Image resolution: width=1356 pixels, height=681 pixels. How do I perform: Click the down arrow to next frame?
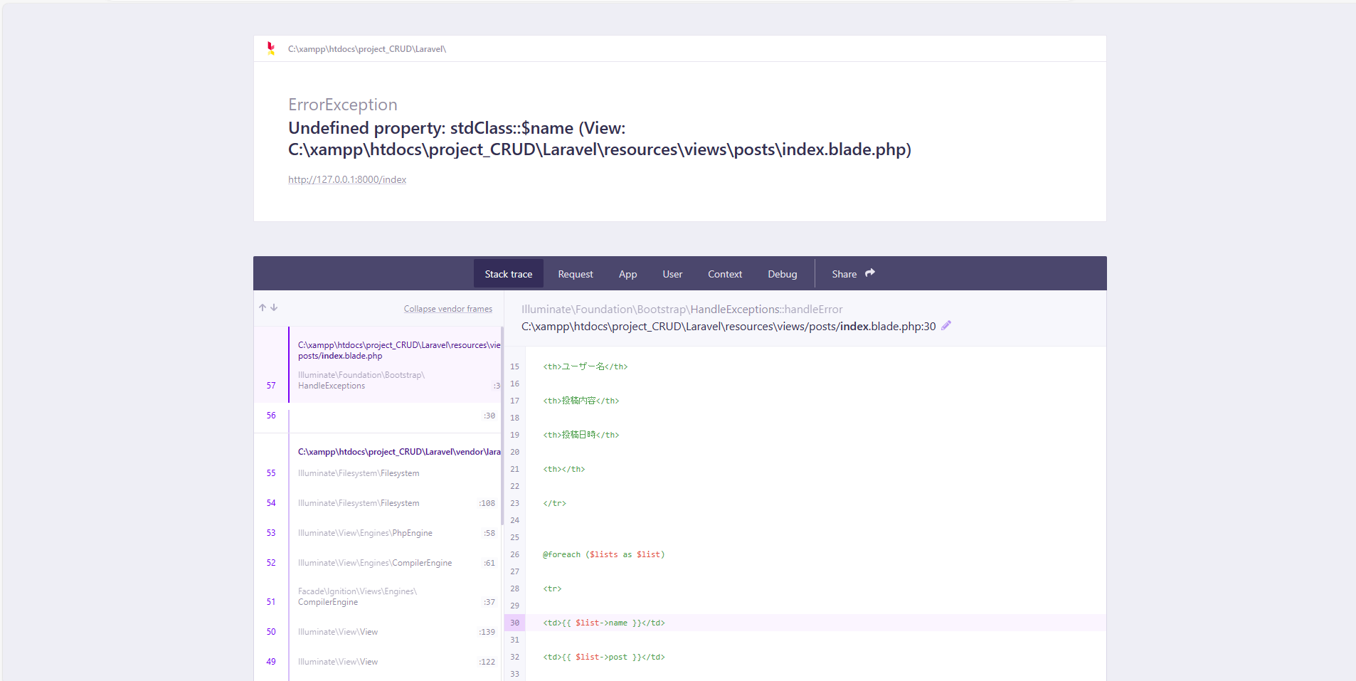coord(274,307)
